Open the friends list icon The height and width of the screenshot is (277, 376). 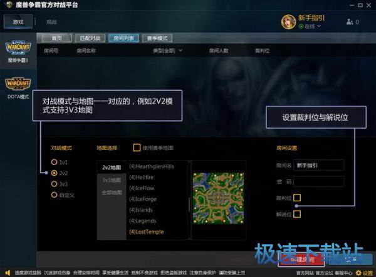[x=350, y=22]
